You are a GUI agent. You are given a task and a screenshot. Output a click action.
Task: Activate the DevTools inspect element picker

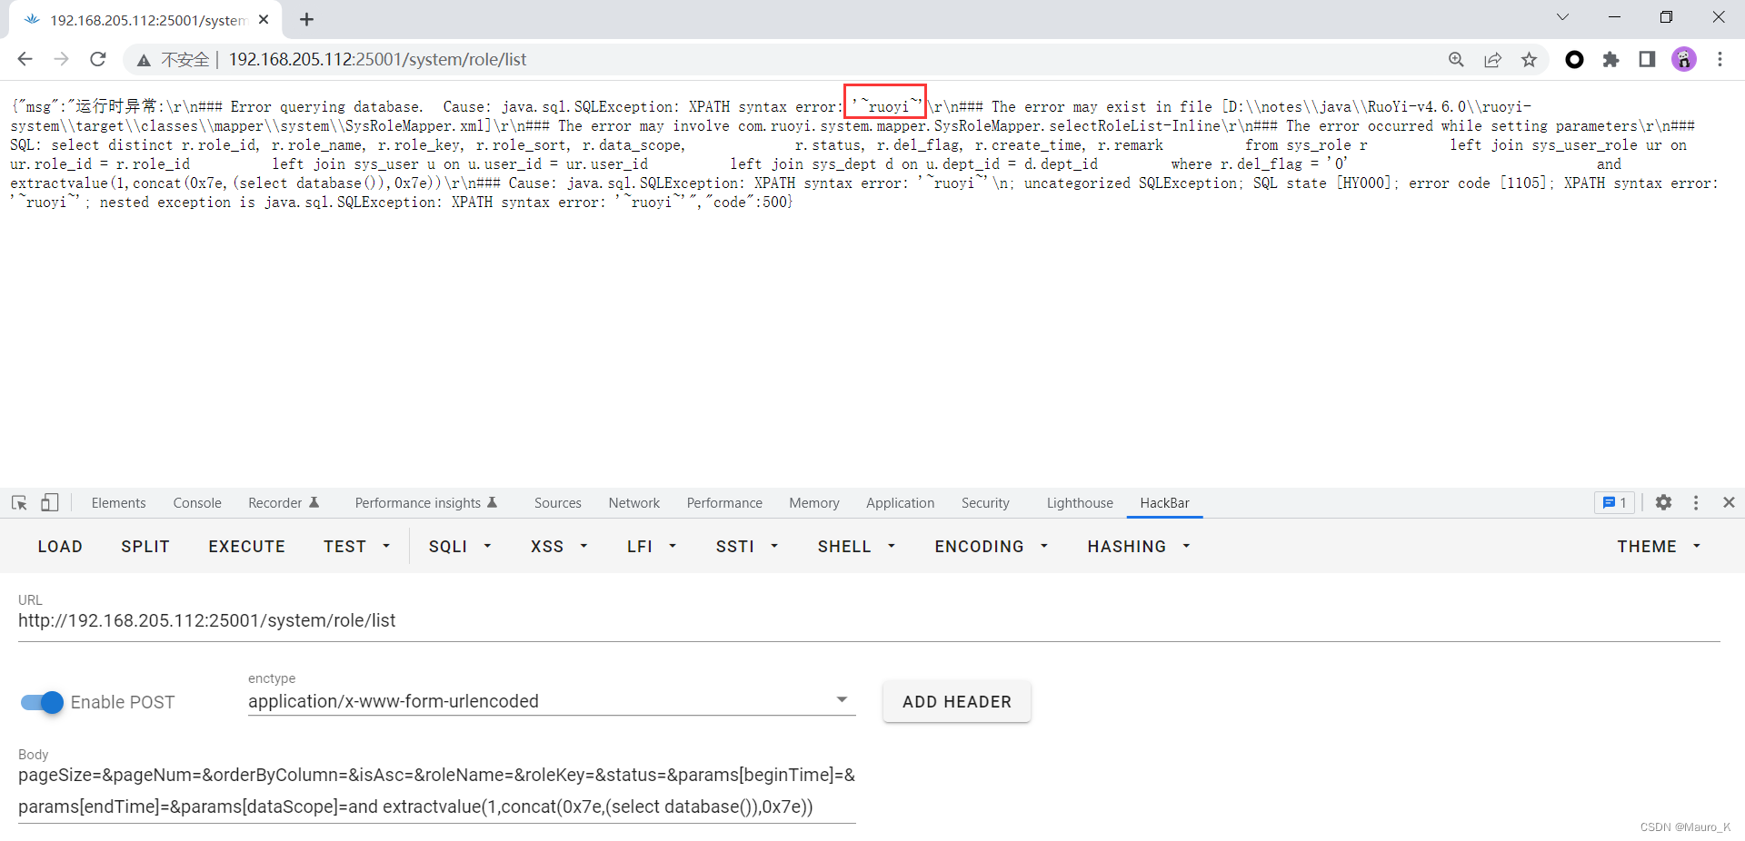(19, 502)
